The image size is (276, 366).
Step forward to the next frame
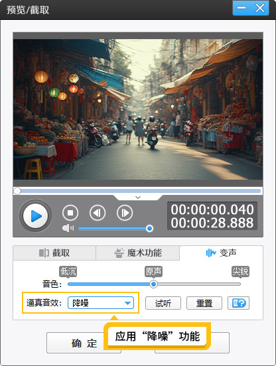tap(125, 213)
